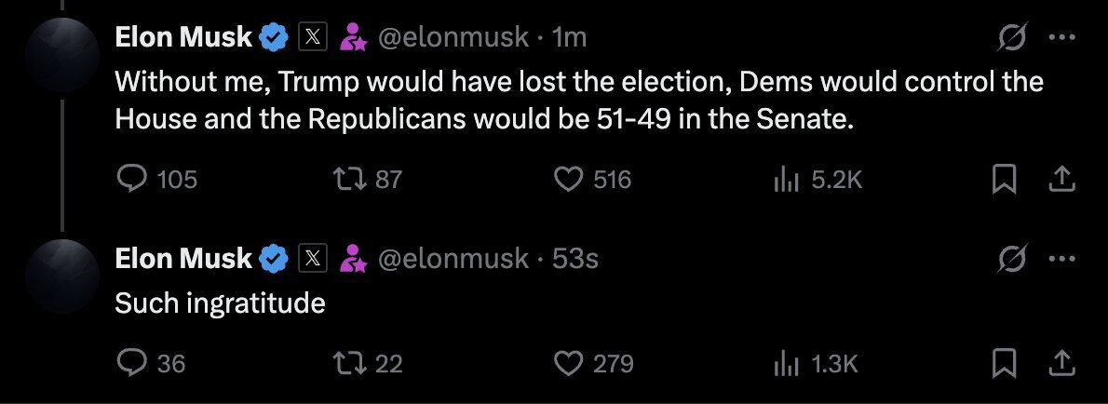Viewport: 1108px width, 404px height.
Task: View analytics showing 5.2K views
Action: coord(786,180)
